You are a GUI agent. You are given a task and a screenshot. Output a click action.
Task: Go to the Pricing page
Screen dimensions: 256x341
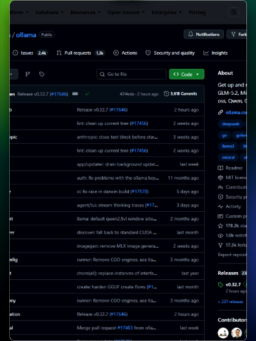(x=197, y=12)
